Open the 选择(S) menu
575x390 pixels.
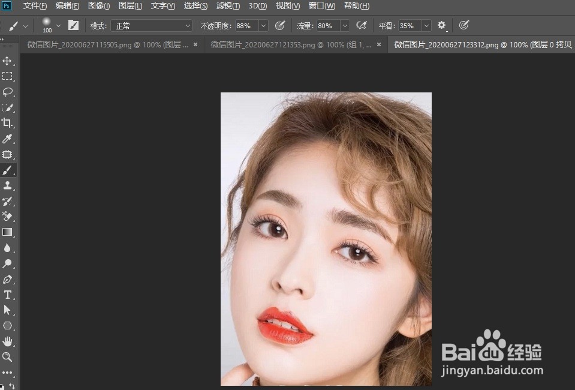point(195,6)
